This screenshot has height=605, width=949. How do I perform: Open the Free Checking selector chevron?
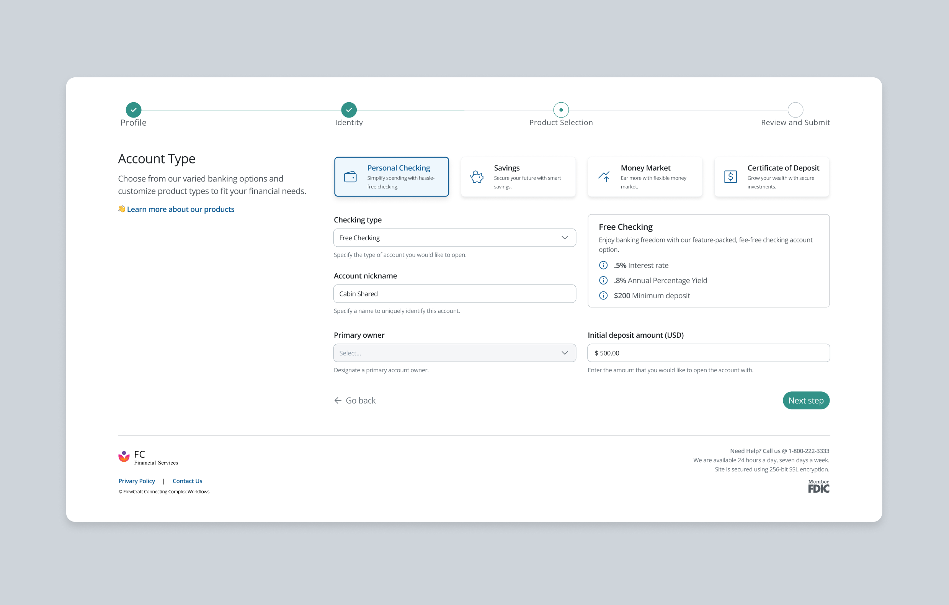pos(565,237)
